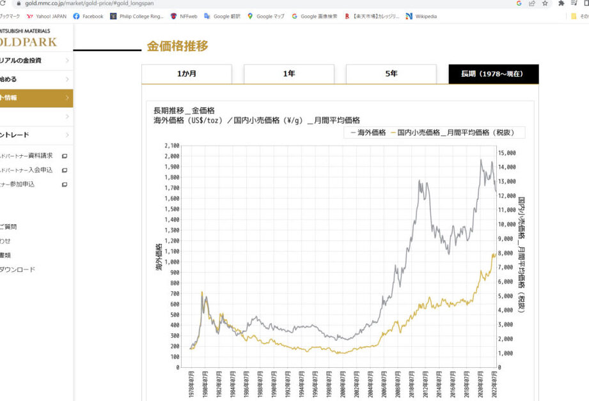The image size is (589, 401).
Task: Click the 2,100 left axis value
Action: point(172,146)
